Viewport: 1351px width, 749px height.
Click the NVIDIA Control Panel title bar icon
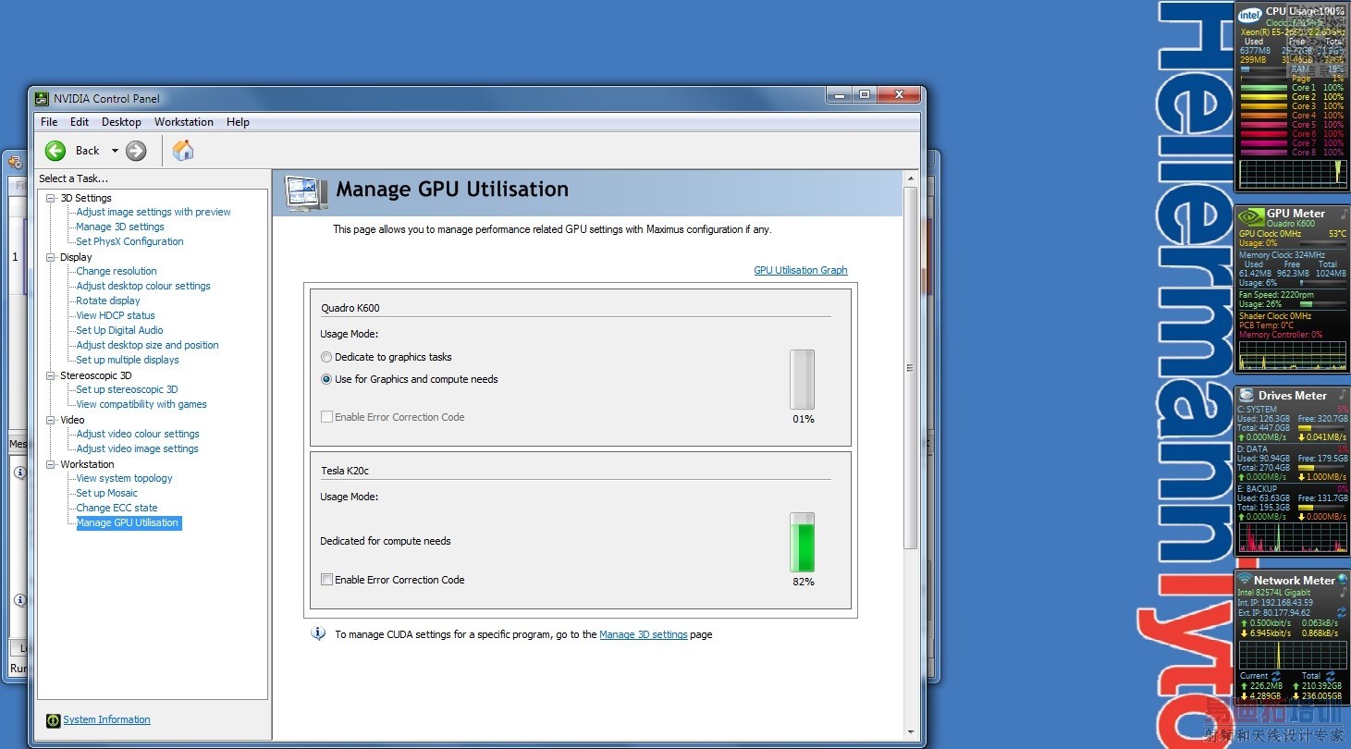pyautogui.click(x=42, y=99)
